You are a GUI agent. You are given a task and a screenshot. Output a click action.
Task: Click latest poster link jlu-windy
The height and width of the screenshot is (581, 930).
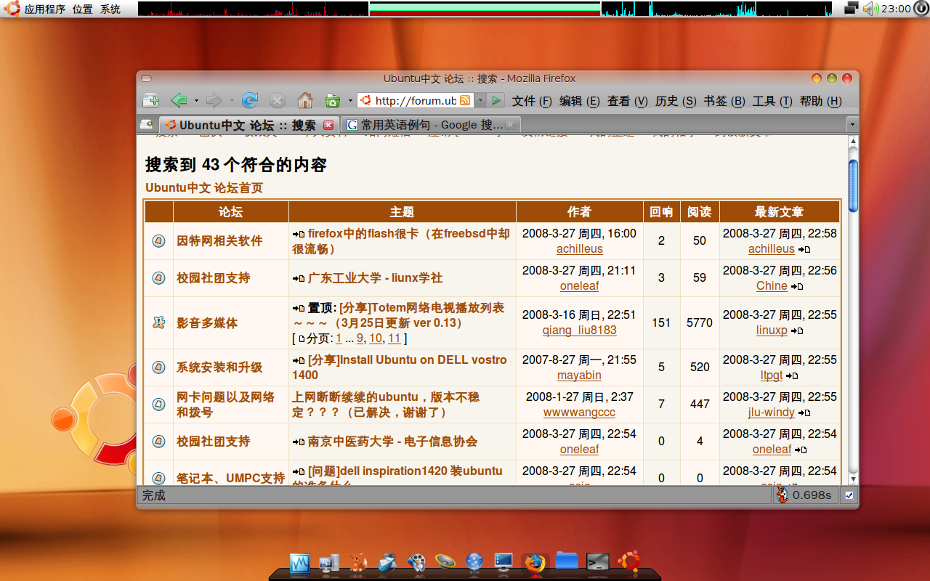click(x=772, y=412)
